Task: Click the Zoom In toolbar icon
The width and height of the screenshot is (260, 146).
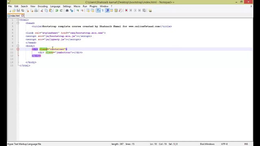Action: coord(78,11)
